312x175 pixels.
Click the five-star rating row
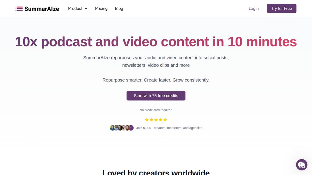point(156,120)
